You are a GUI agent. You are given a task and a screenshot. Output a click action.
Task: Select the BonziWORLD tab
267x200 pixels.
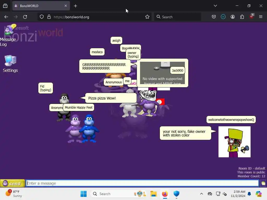coord(41,6)
